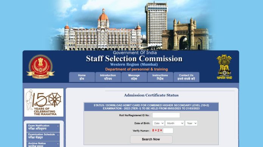The width and height of the screenshot is (263, 147).
Task: Click arrow beside Exam Notification
Action: pyautogui.click(x=58, y=126)
